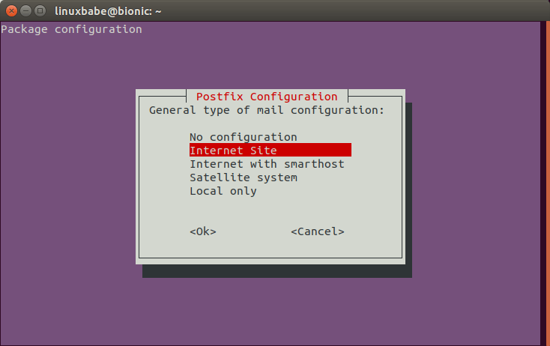
Task: Select "Satellite system" from the list
Action: 244,177
